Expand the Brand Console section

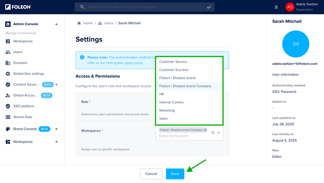coord(57,129)
